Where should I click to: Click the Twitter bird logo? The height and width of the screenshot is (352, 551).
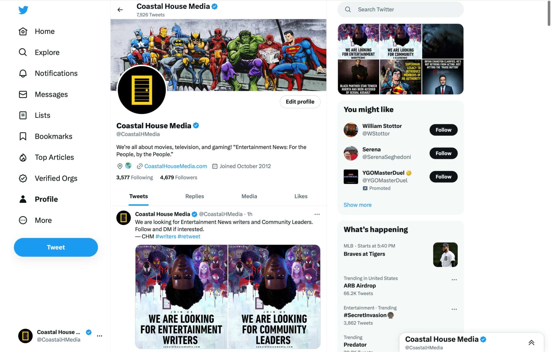tap(23, 10)
